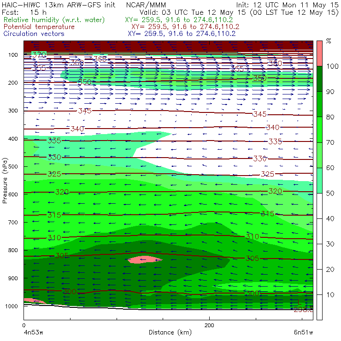The image size is (341, 341).
Task: Click the "NCAR/MMM" label
Action: 146,5
